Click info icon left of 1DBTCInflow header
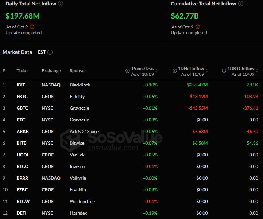The height and width of the screenshot is (219, 263). coord(224,71)
